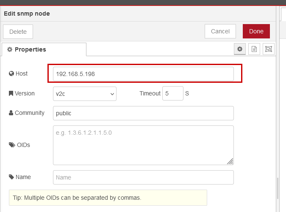
Task: Switch to the Properties tab
Action: (x=44, y=49)
